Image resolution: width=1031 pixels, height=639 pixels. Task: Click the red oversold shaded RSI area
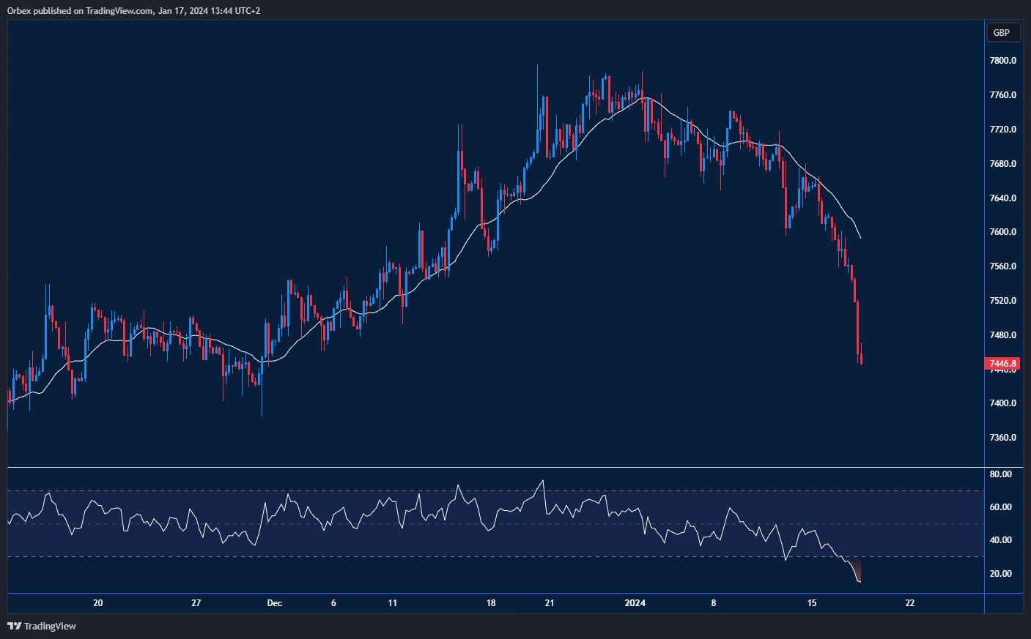click(x=856, y=569)
